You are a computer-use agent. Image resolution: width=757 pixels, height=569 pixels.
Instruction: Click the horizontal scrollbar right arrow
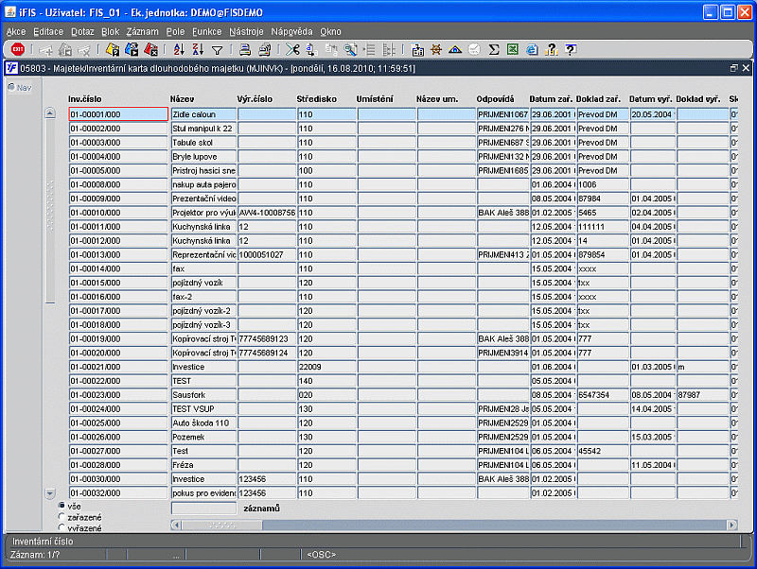pyautogui.click(x=732, y=525)
